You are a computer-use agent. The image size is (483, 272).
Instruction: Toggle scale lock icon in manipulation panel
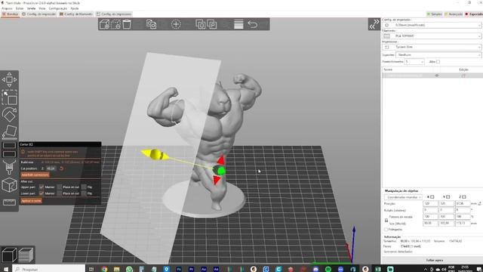(386, 220)
